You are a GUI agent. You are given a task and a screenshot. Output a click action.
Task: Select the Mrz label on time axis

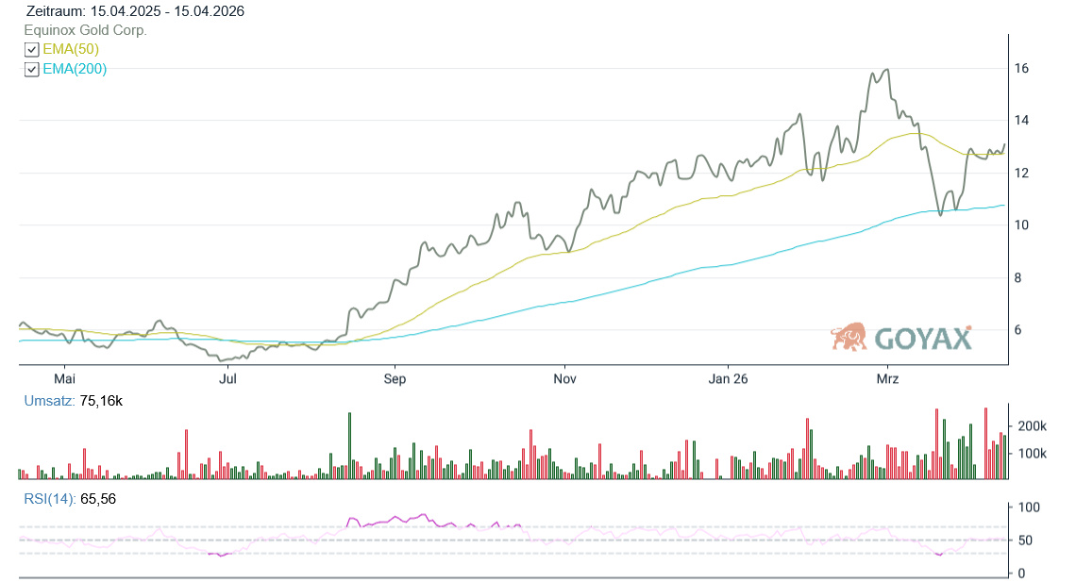[888, 379]
